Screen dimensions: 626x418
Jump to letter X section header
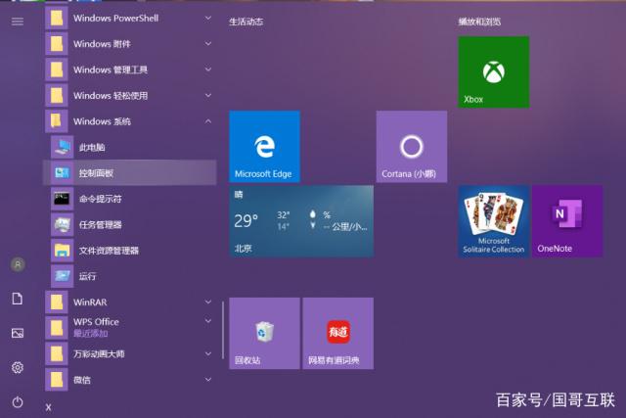click(48, 407)
